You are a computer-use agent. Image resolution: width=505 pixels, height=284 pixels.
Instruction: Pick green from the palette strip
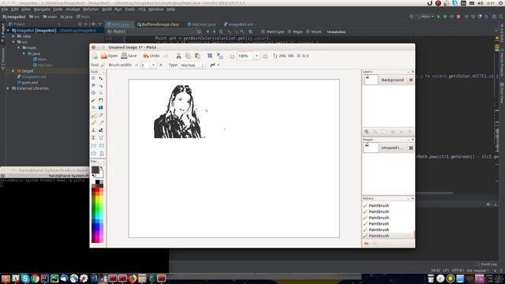tap(98, 208)
